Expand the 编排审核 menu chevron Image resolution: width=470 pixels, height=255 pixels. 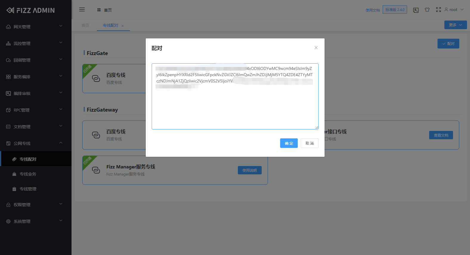[61, 93]
